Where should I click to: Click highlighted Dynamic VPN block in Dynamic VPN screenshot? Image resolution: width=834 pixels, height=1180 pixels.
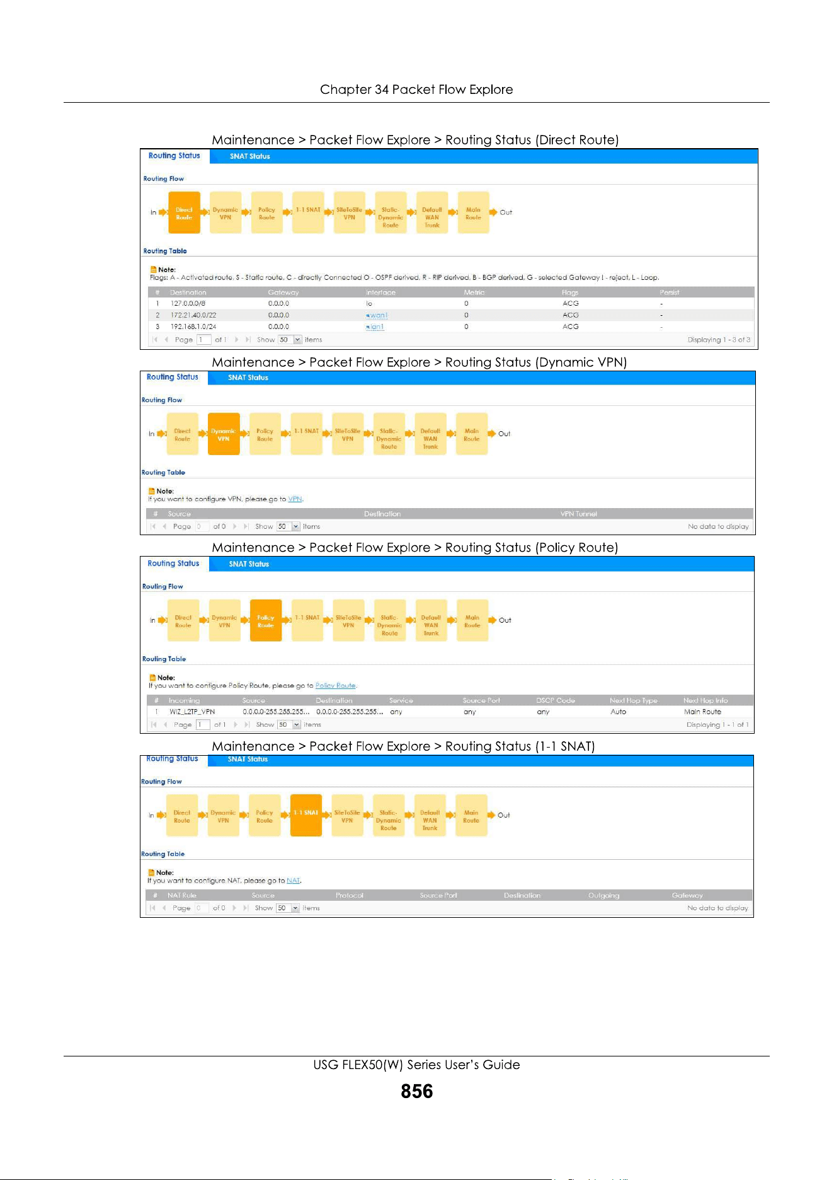pos(224,434)
